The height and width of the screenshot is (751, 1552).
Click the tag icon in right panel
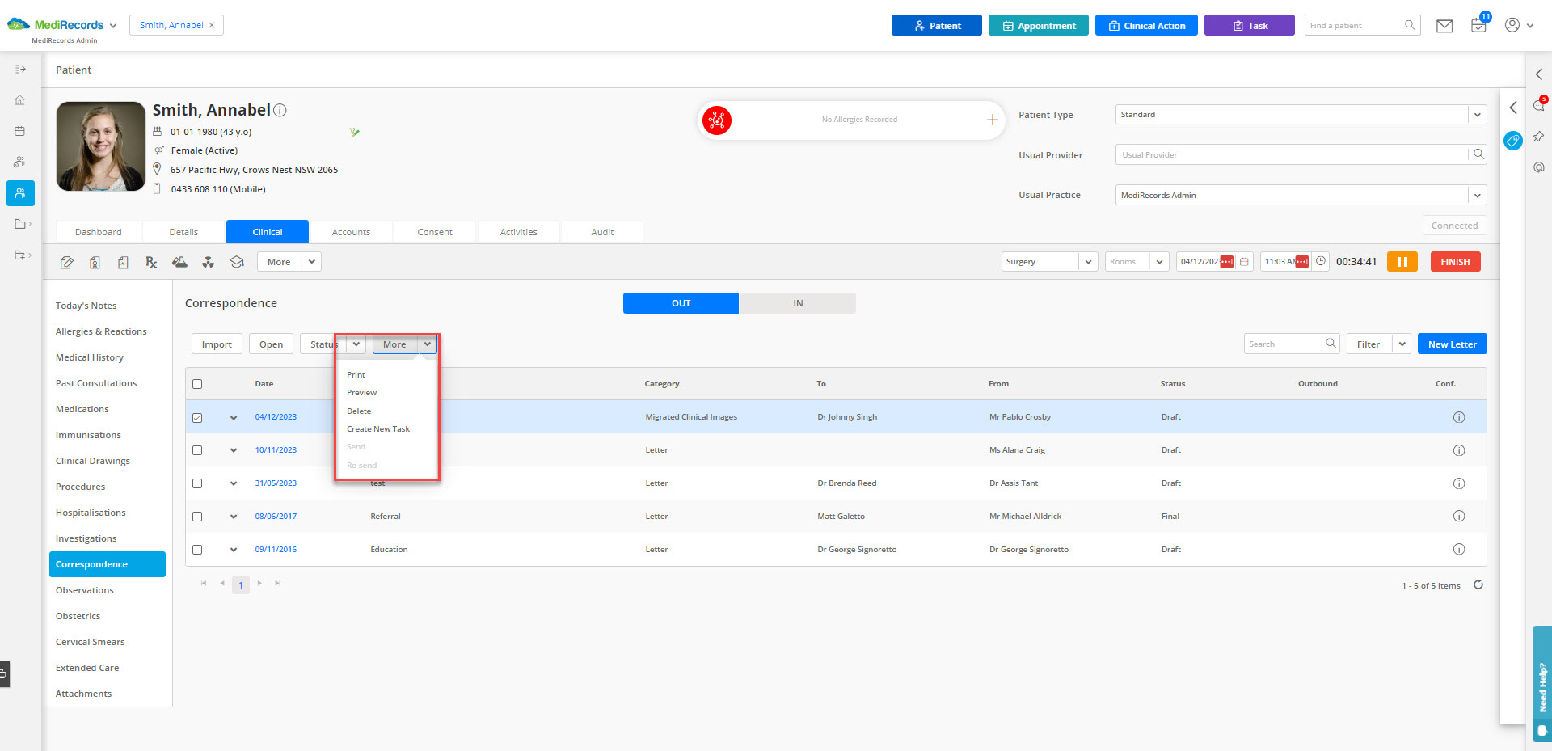click(1512, 141)
